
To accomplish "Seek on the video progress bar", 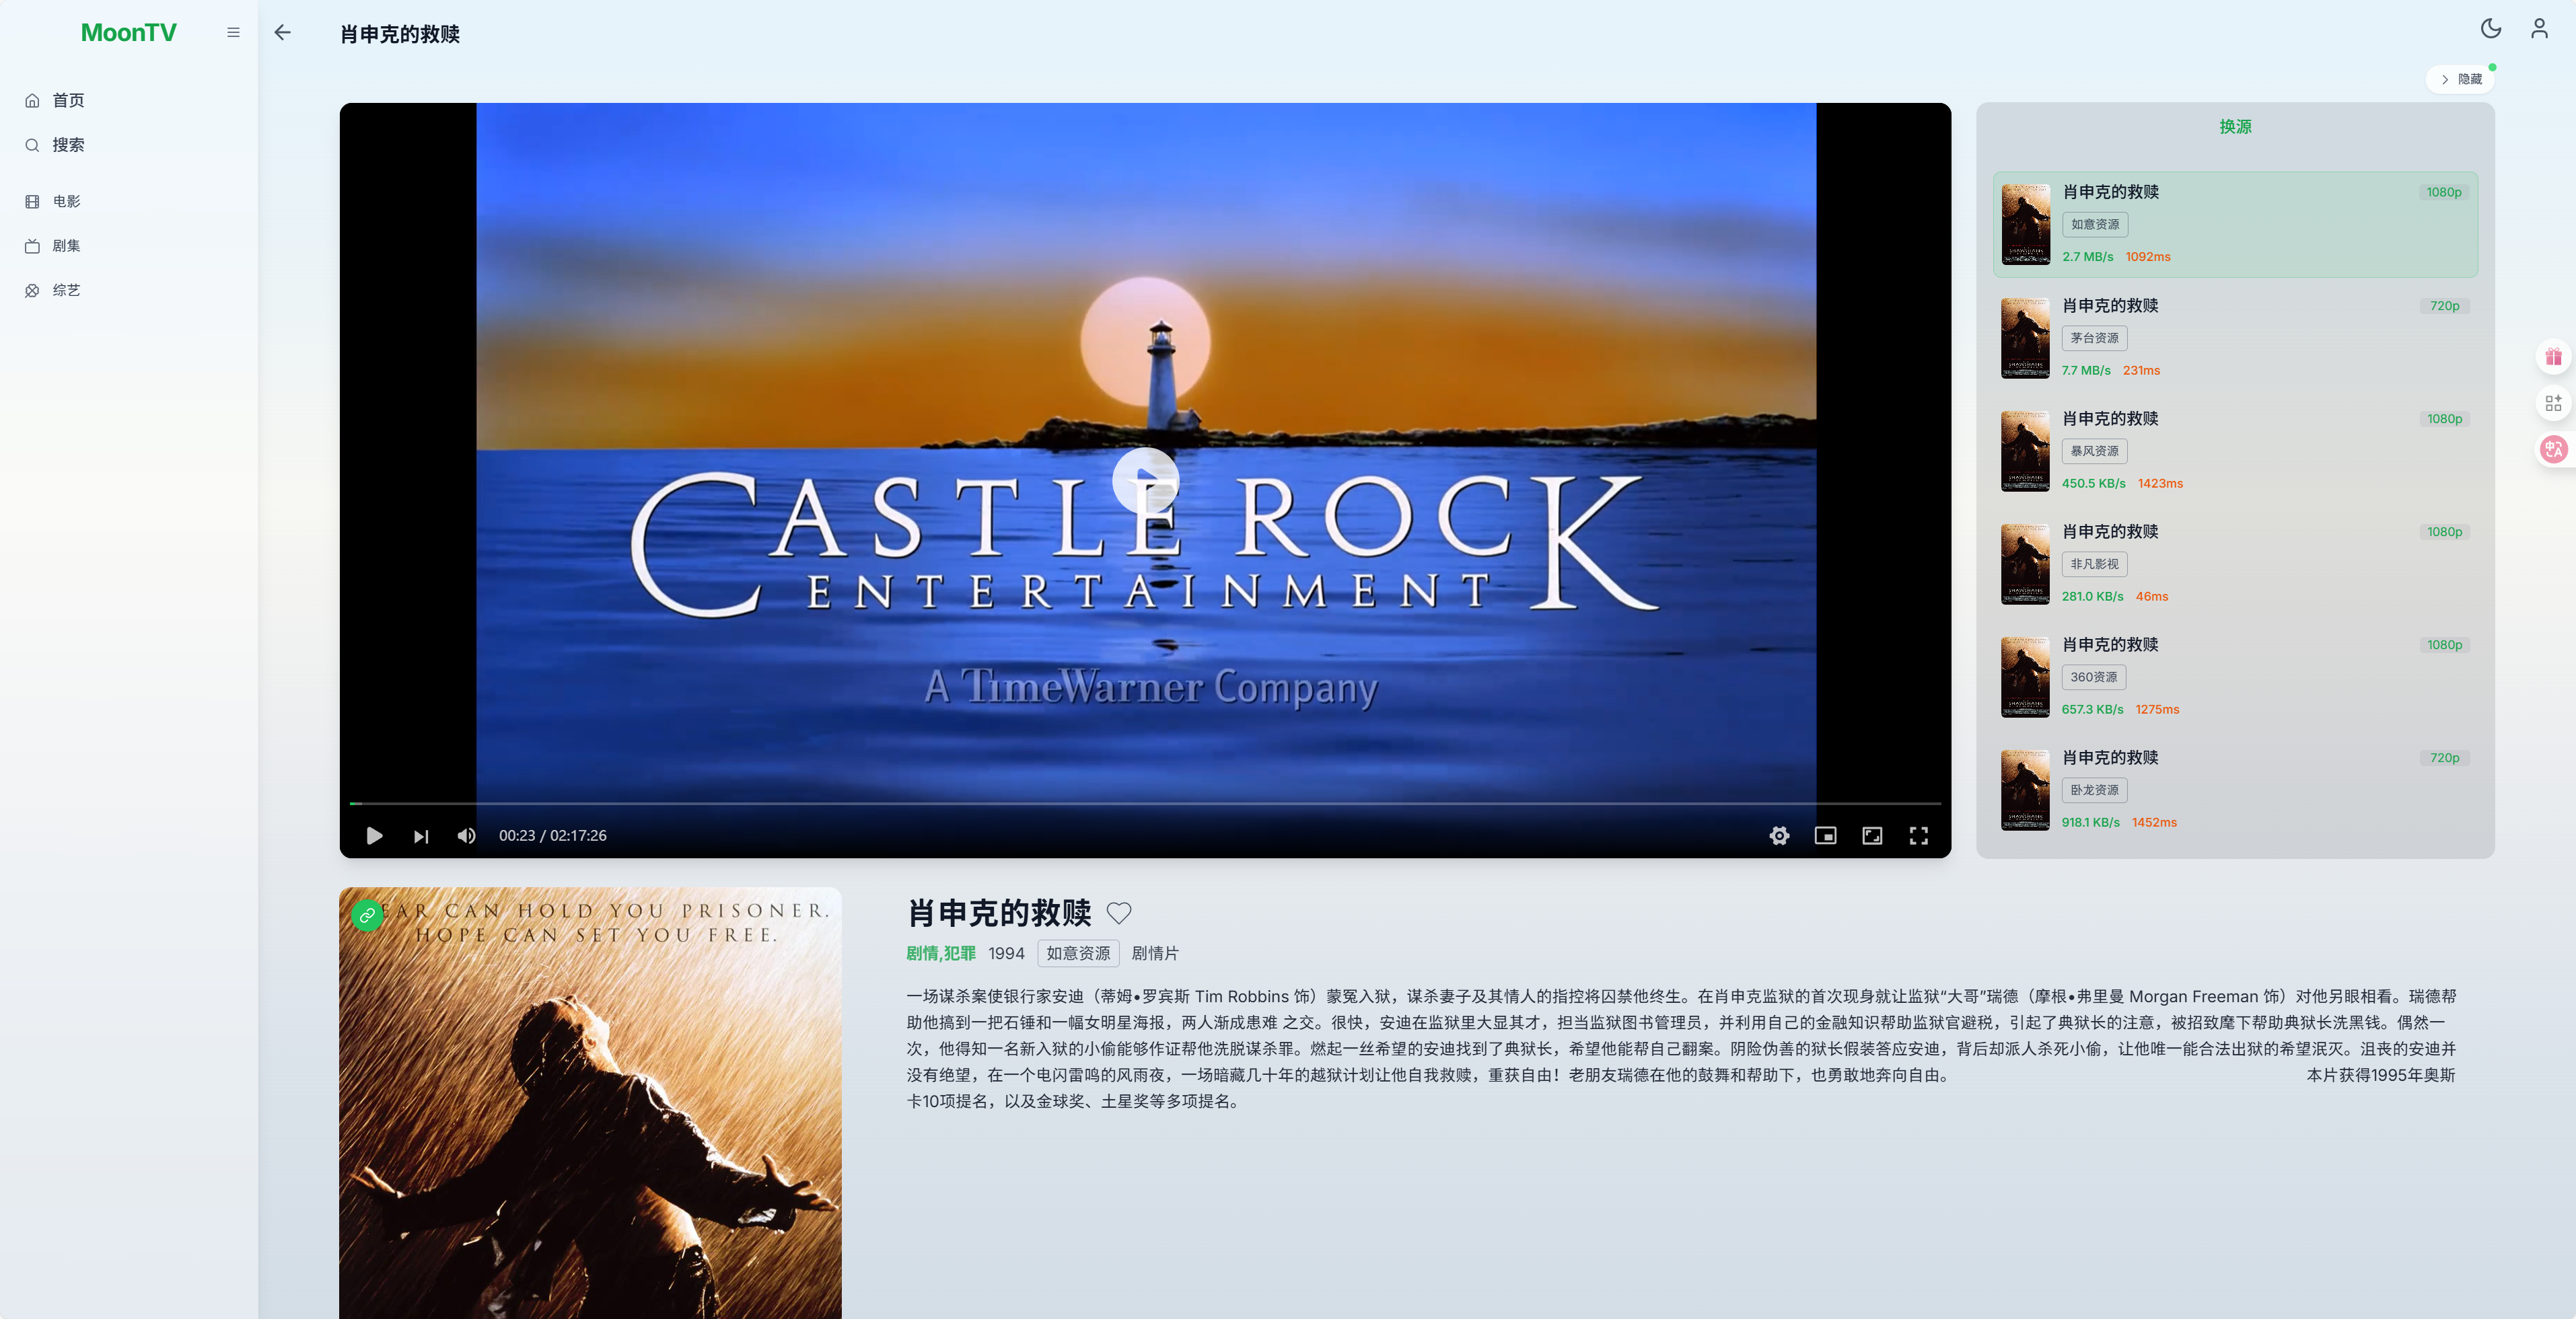I will click(1145, 803).
